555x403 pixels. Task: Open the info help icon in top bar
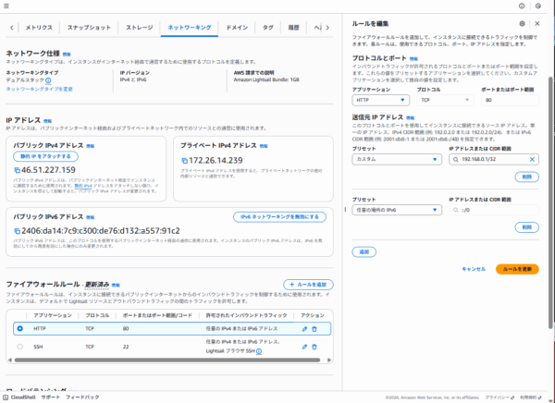(522, 6)
